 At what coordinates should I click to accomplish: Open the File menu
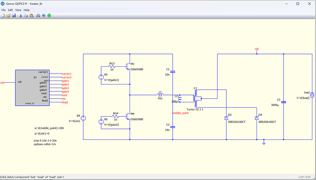(x=3, y=10)
